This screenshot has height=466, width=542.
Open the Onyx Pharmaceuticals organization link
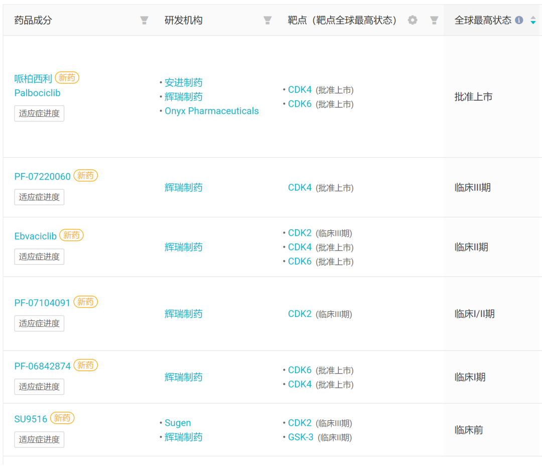tap(212, 111)
